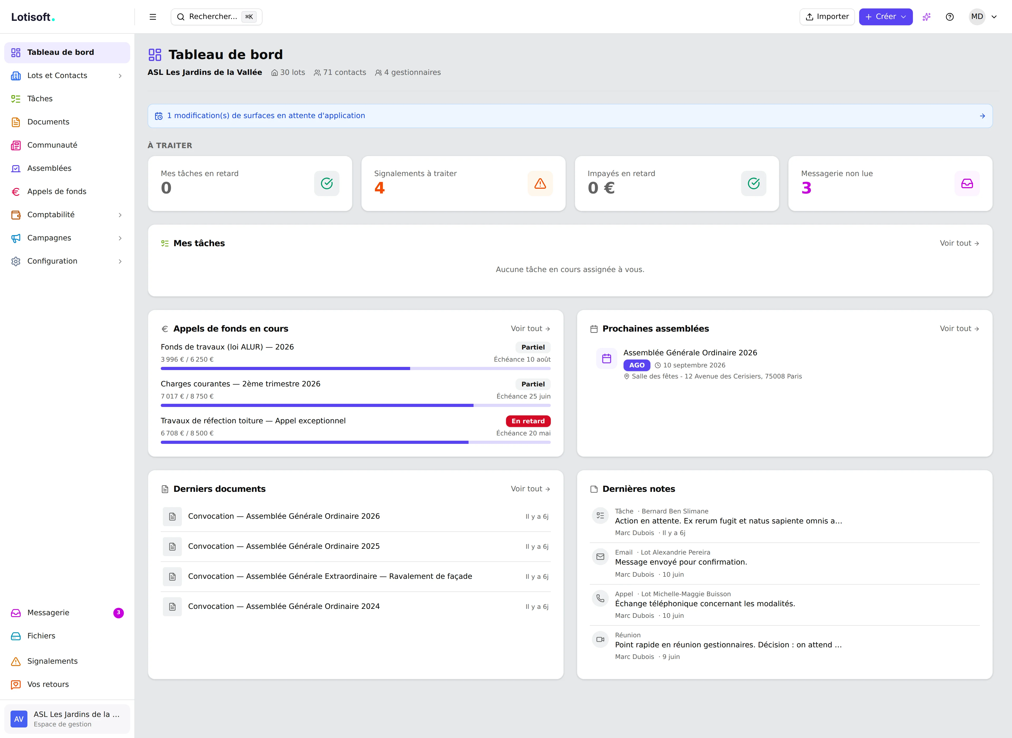Open Convocation — Assemblée Générale Ordinaire 2025

(356, 547)
